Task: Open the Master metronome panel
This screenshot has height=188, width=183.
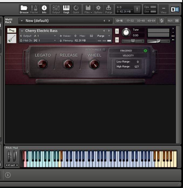Action: click(34, 9)
